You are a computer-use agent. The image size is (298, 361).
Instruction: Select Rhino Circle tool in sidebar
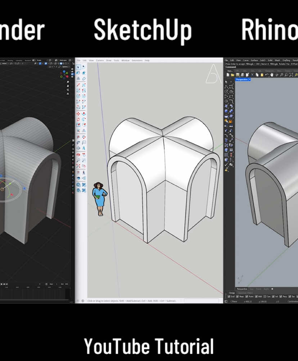click(x=226, y=91)
